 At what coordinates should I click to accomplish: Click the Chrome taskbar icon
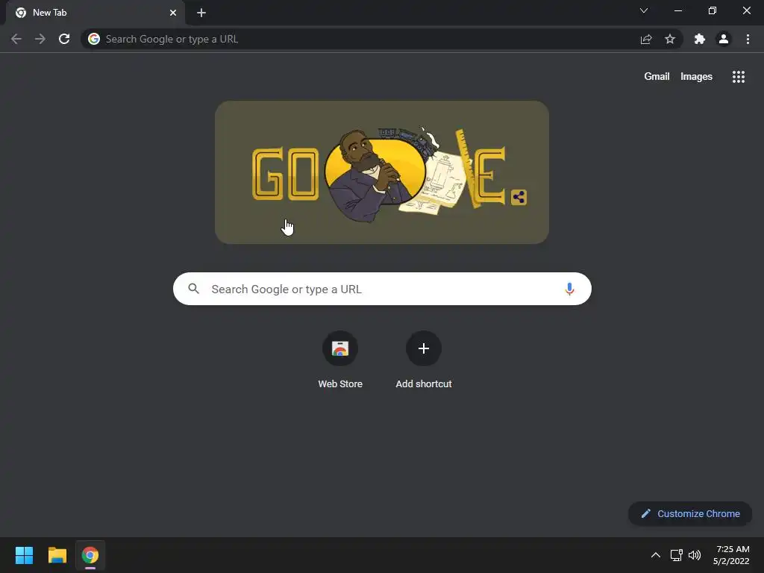[x=90, y=555]
